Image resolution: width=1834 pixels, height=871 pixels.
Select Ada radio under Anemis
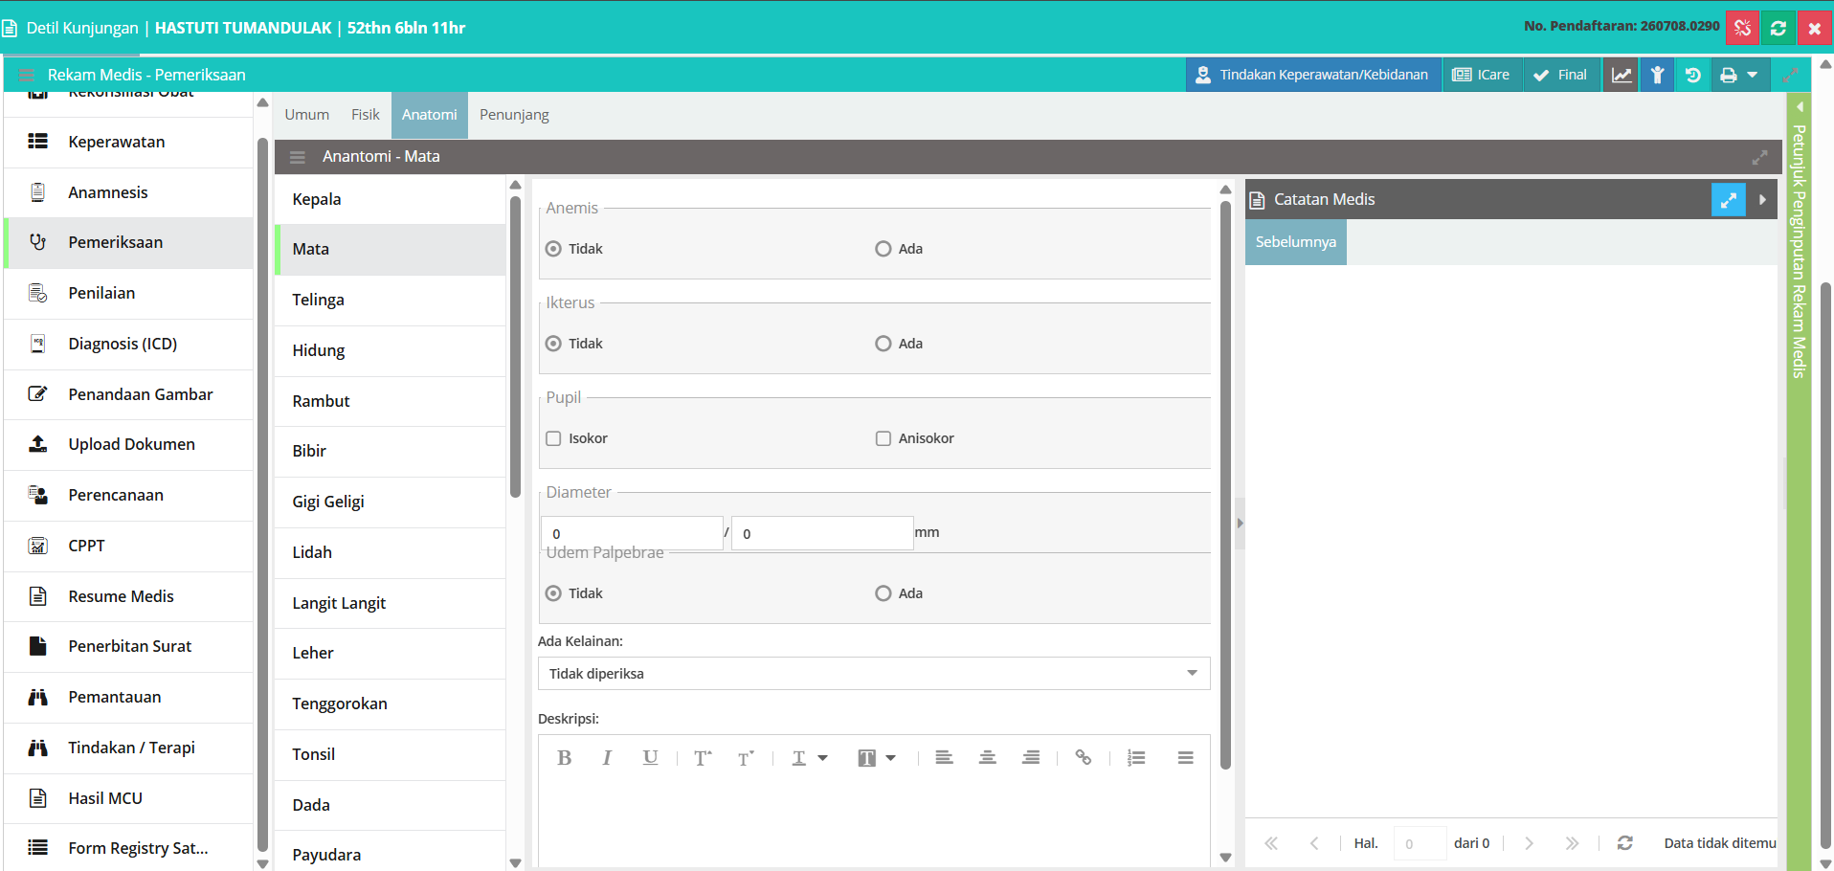(x=883, y=249)
